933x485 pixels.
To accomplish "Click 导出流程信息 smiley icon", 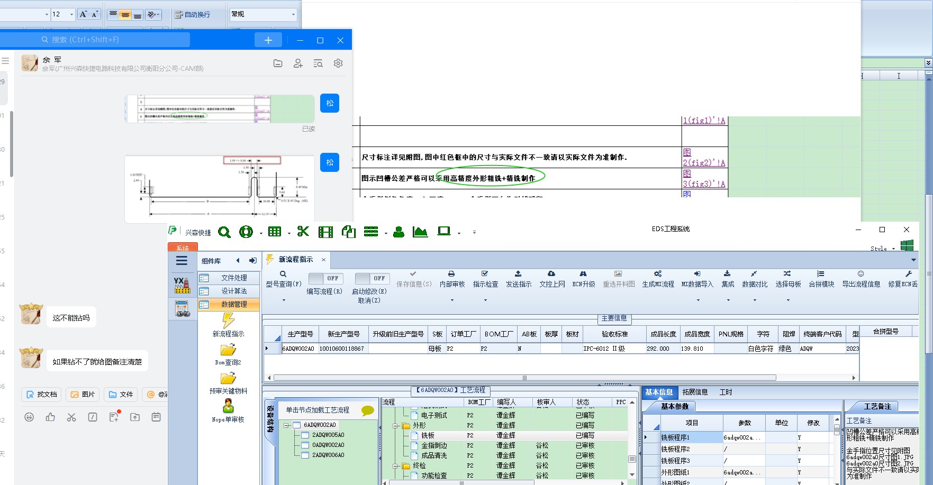I will pyautogui.click(x=861, y=274).
